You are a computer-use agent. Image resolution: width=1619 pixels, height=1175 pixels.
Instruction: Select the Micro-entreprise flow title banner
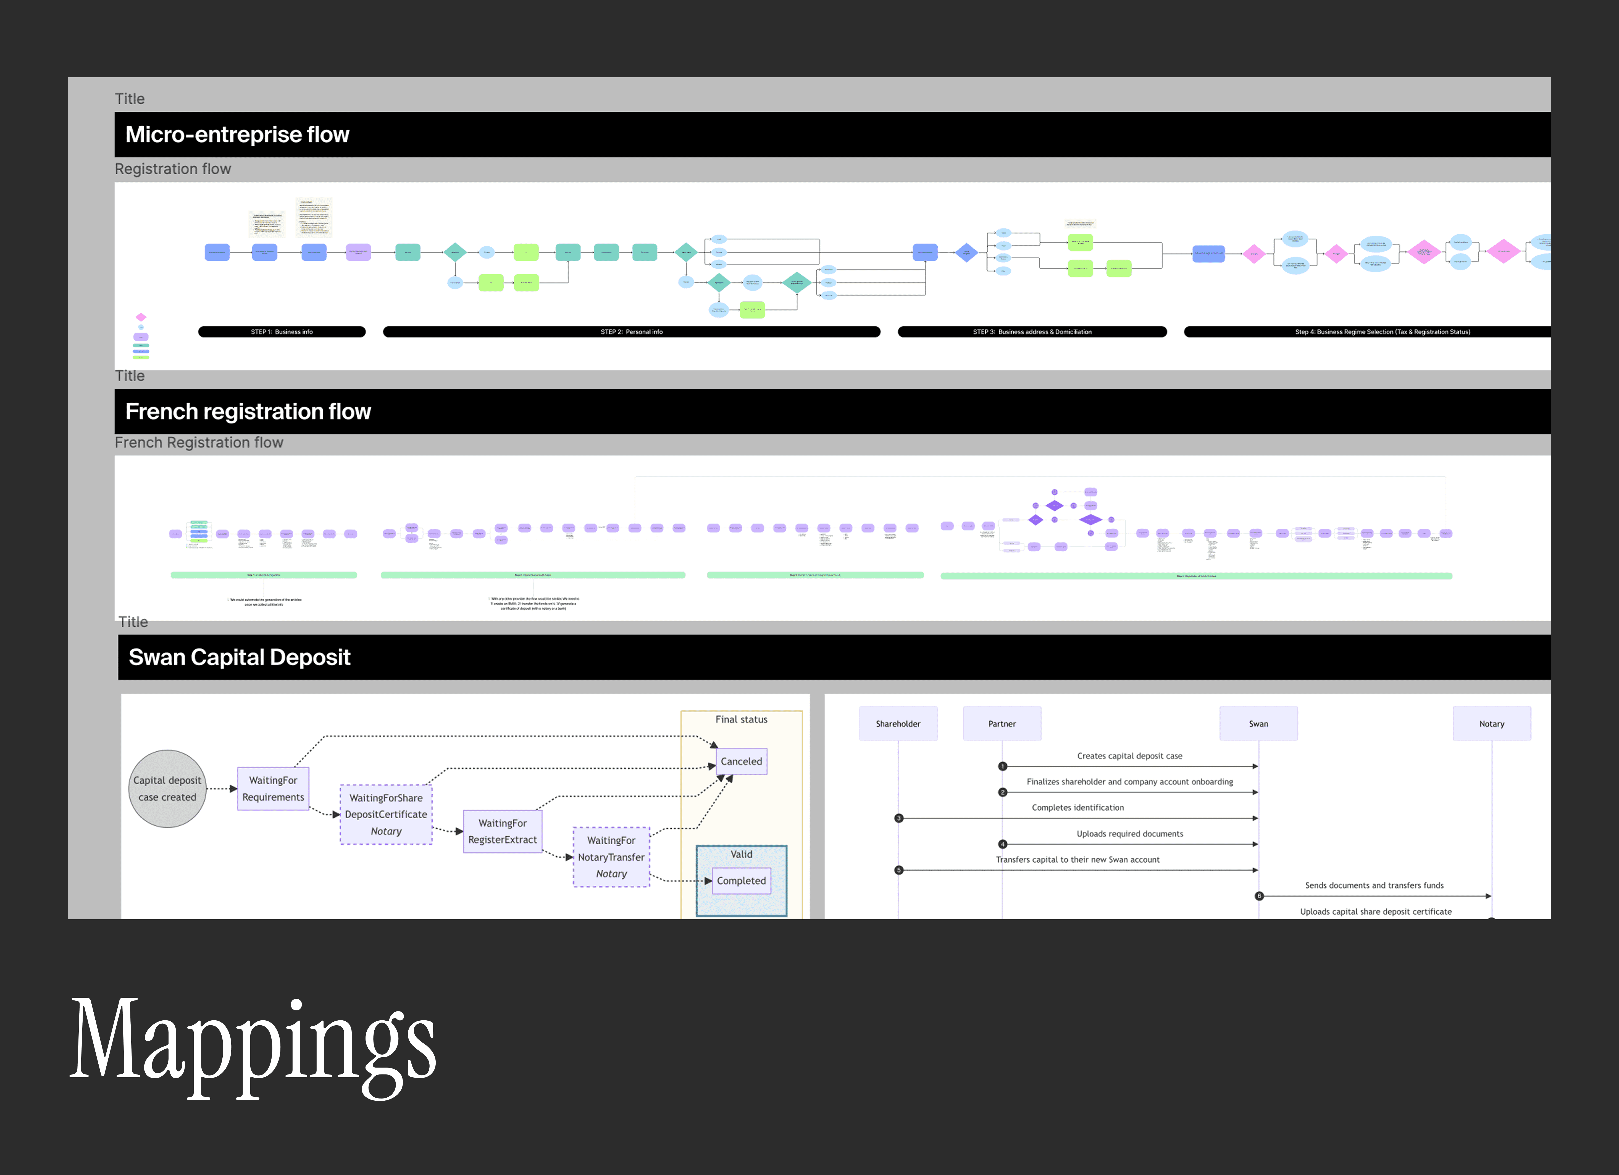coord(832,134)
